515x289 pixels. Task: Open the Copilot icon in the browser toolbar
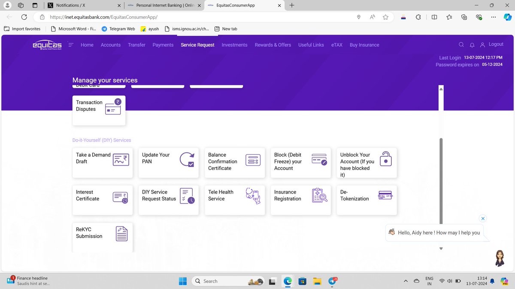click(507, 17)
